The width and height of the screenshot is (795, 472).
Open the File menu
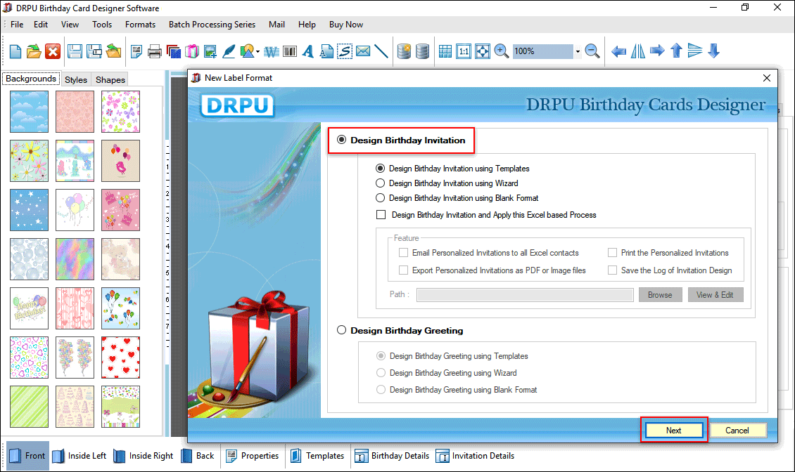[17, 25]
